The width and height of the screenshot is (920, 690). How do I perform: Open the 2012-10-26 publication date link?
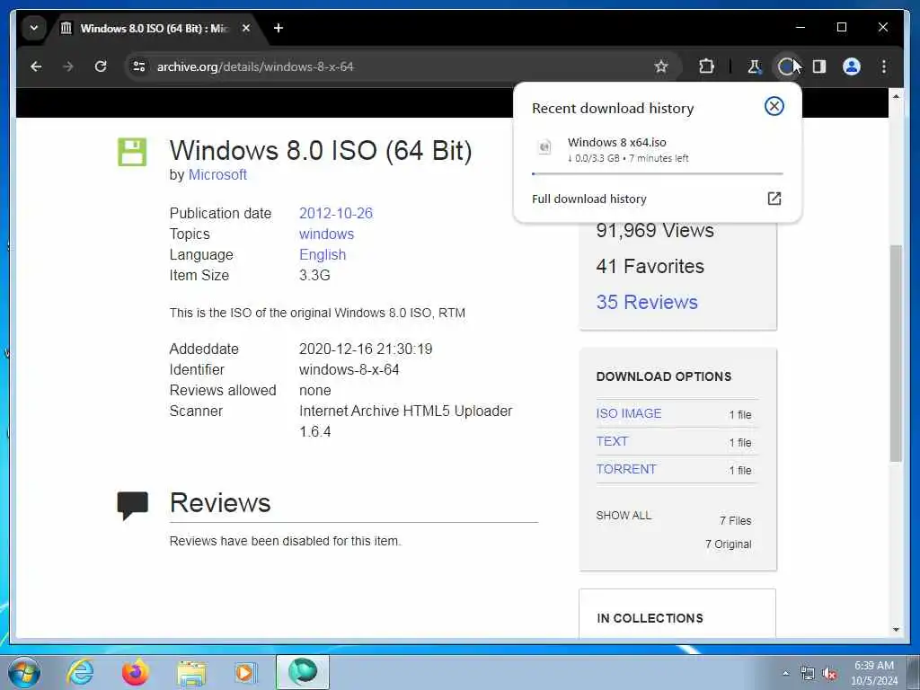336,213
